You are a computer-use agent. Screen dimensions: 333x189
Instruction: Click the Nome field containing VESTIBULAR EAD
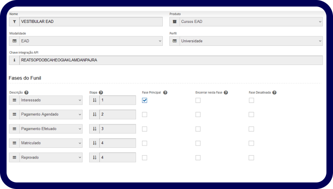[91, 22]
